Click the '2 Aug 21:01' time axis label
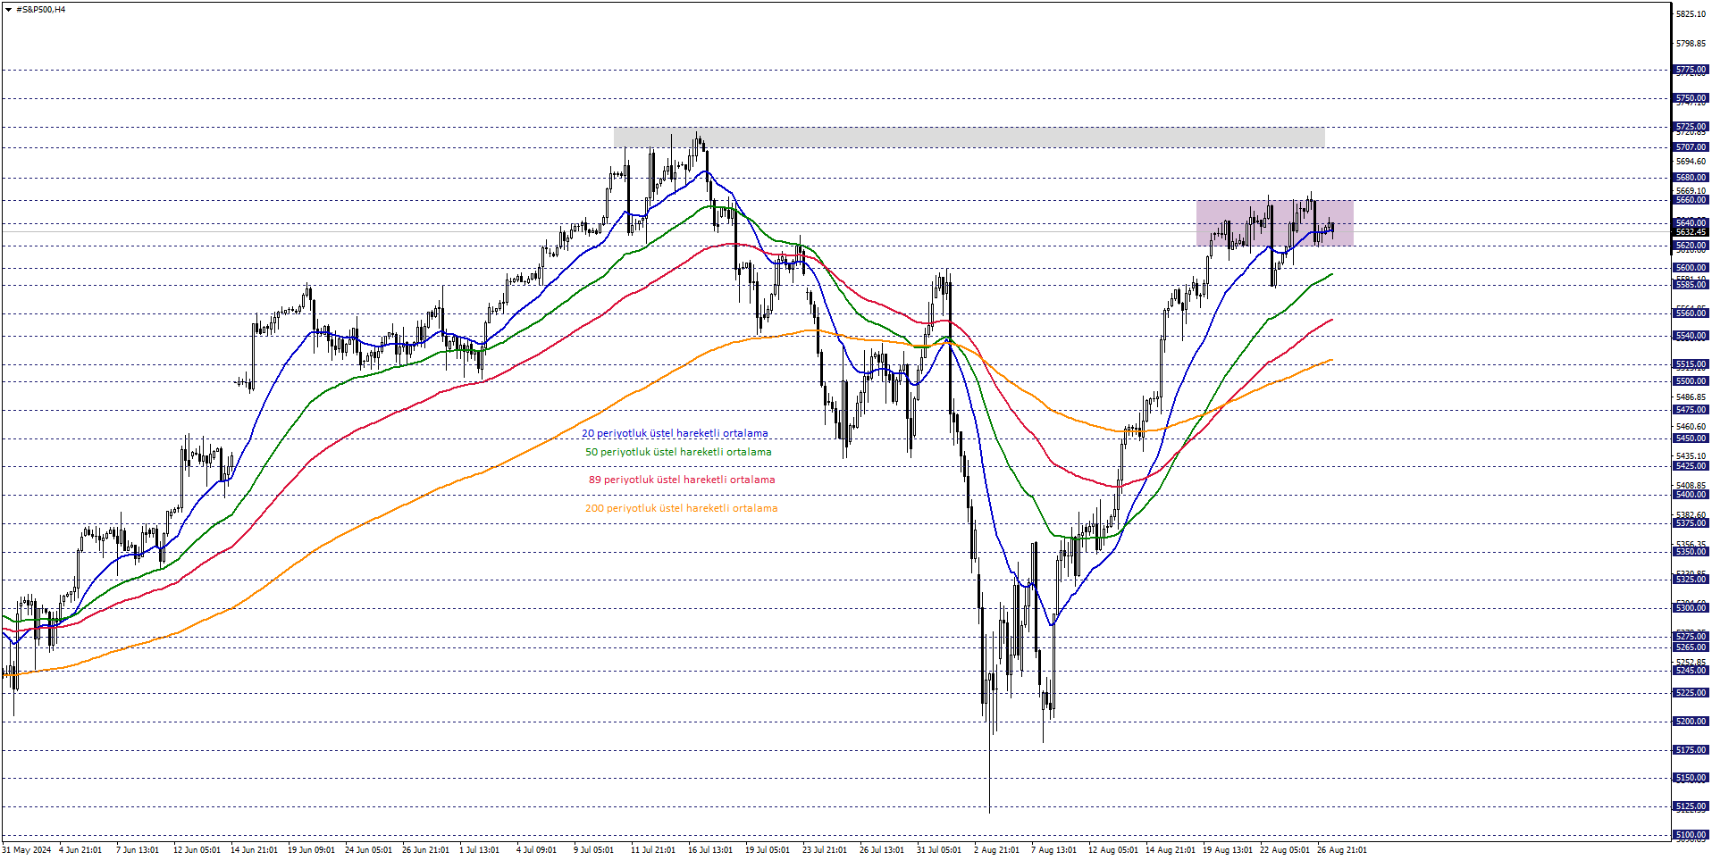Viewport: 1712px width, 860px height. 996,850
